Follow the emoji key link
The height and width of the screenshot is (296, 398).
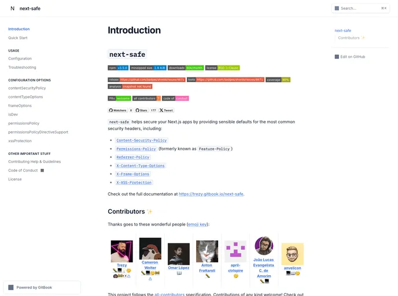tap(198, 224)
